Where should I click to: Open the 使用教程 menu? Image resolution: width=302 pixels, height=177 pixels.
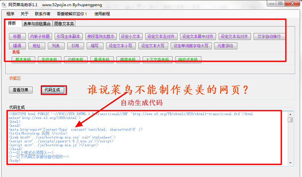102,14
